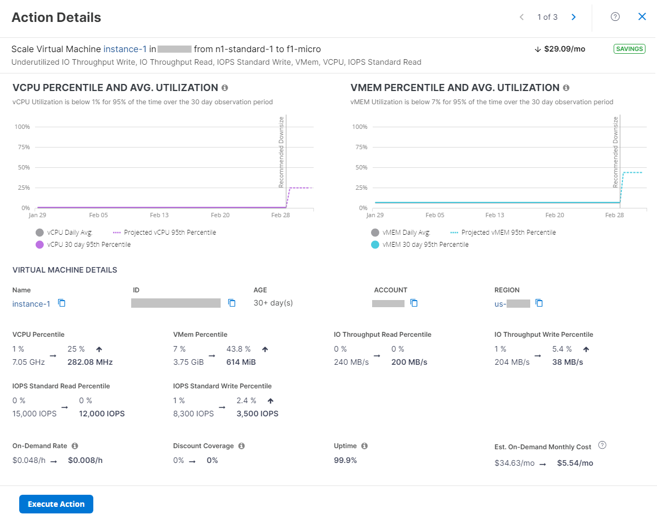
Task: Toggle vCPU Daily Avg. legend series
Action: pyautogui.click(x=64, y=233)
